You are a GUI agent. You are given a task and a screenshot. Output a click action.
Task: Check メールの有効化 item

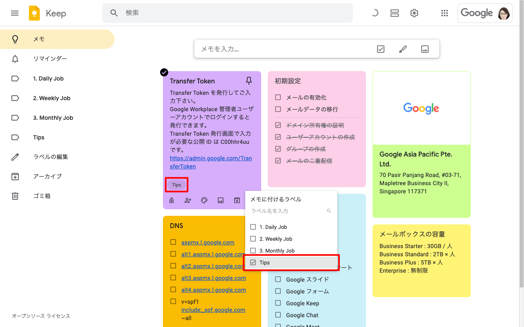[x=278, y=97]
